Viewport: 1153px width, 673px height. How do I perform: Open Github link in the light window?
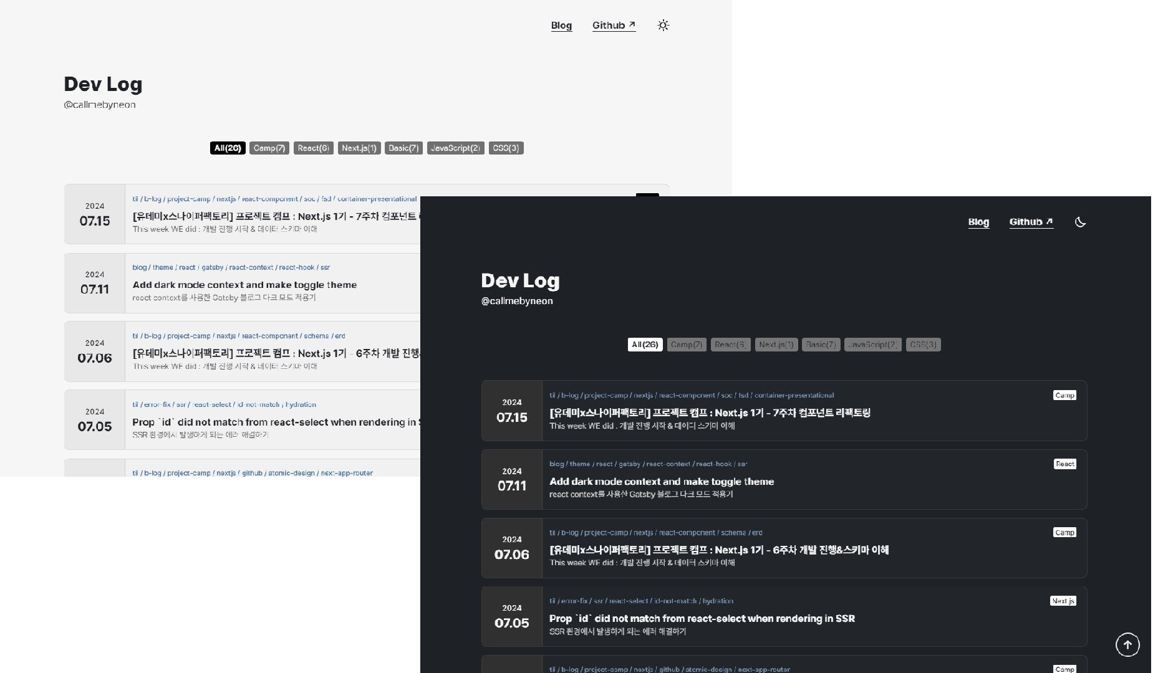(x=614, y=26)
